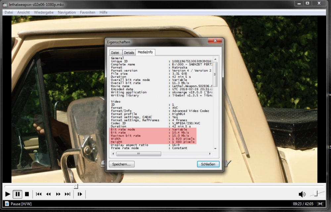Click the media player title bar icon
This screenshot has width=331, height=212.
tap(5, 4)
